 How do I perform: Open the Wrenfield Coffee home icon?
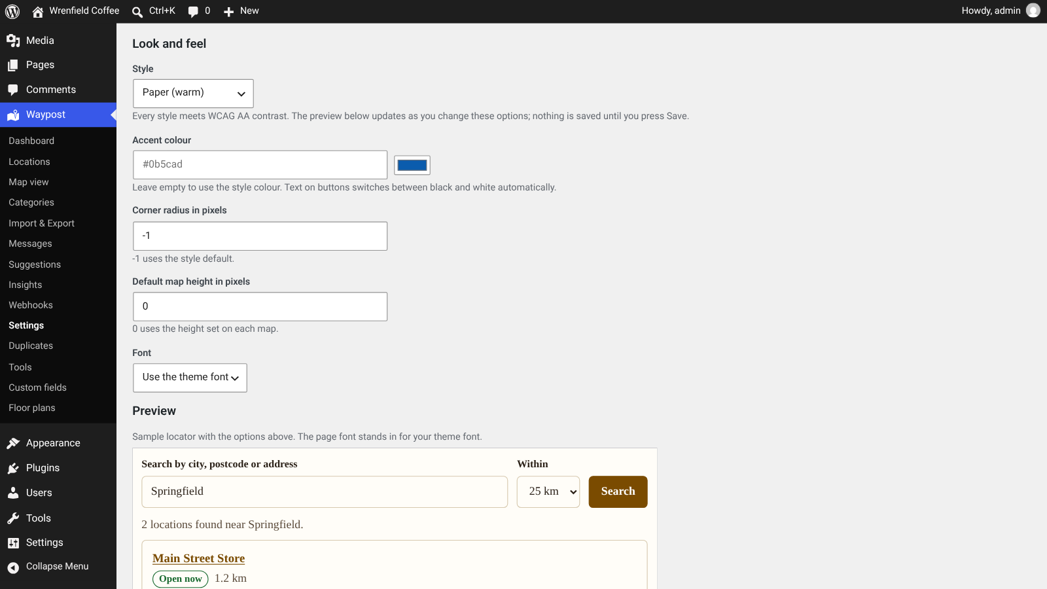(38, 11)
